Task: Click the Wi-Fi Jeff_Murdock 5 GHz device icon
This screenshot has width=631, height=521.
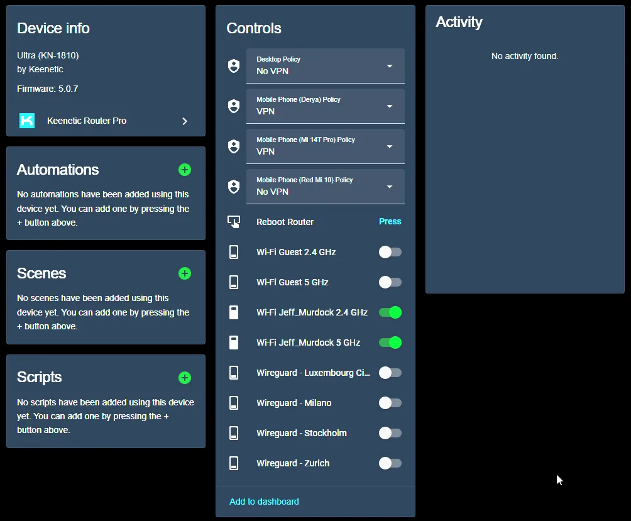Action: tap(234, 343)
